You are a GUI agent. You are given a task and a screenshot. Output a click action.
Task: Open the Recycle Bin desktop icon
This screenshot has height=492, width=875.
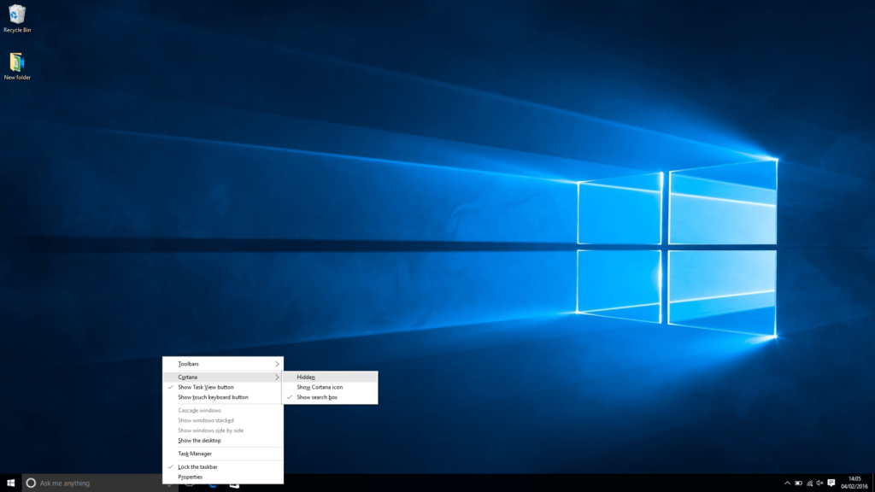pyautogui.click(x=17, y=18)
